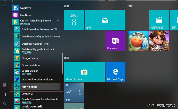Image resolution: width=178 pixels, height=109 pixels.
Task: Open the Photos tile at right edge
Action: pyautogui.click(x=174, y=20)
